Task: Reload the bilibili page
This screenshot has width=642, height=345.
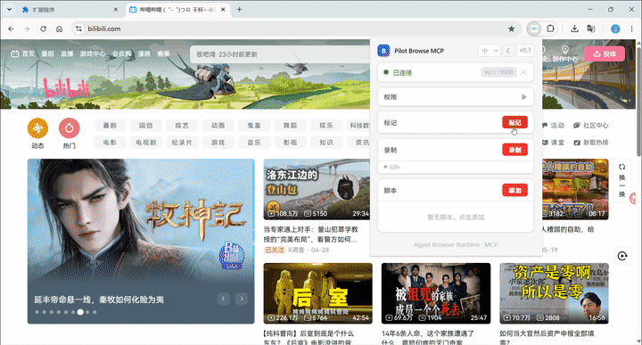Action: coord(43,29)
